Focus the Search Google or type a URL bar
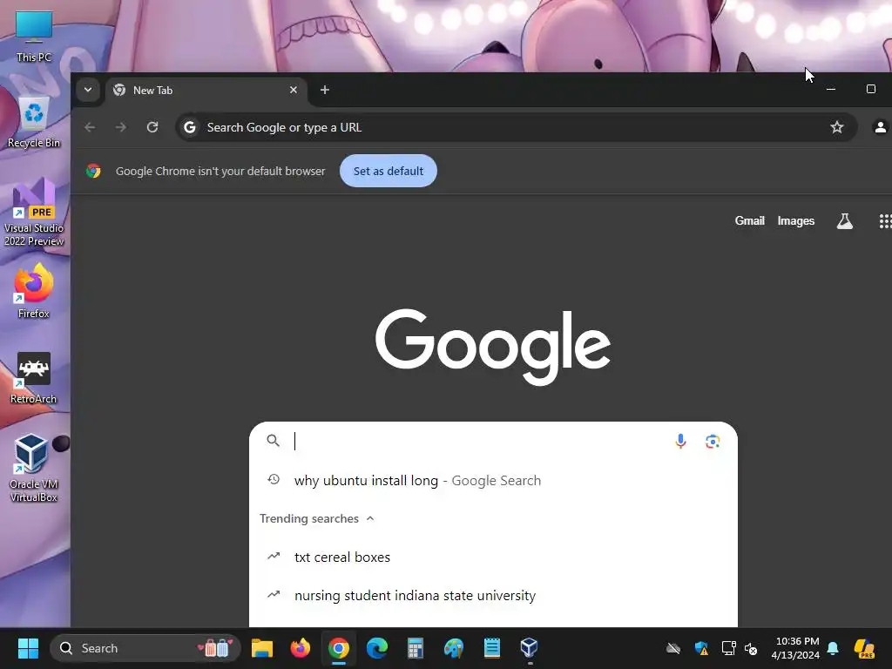This screenshot has height=669, width=892. point(516,127)
